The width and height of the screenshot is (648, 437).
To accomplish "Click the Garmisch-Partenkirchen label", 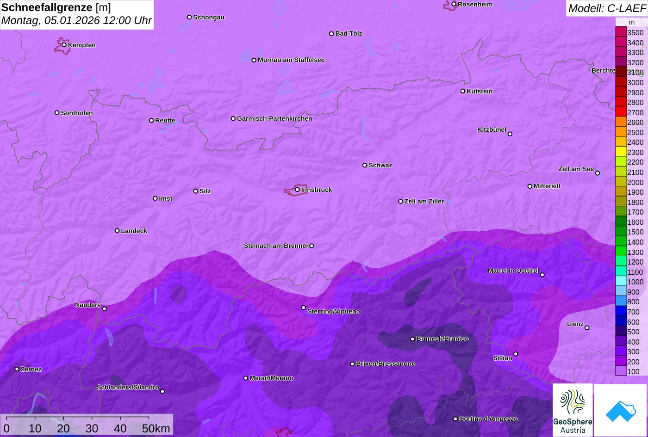I will pos(274,118).
